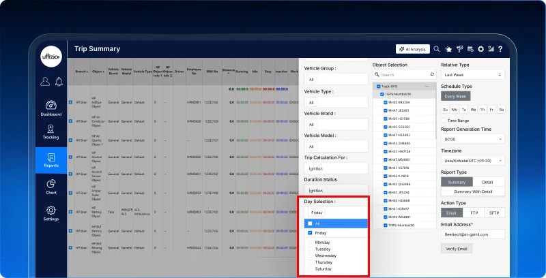Select Summary report type

click(457, 182)
